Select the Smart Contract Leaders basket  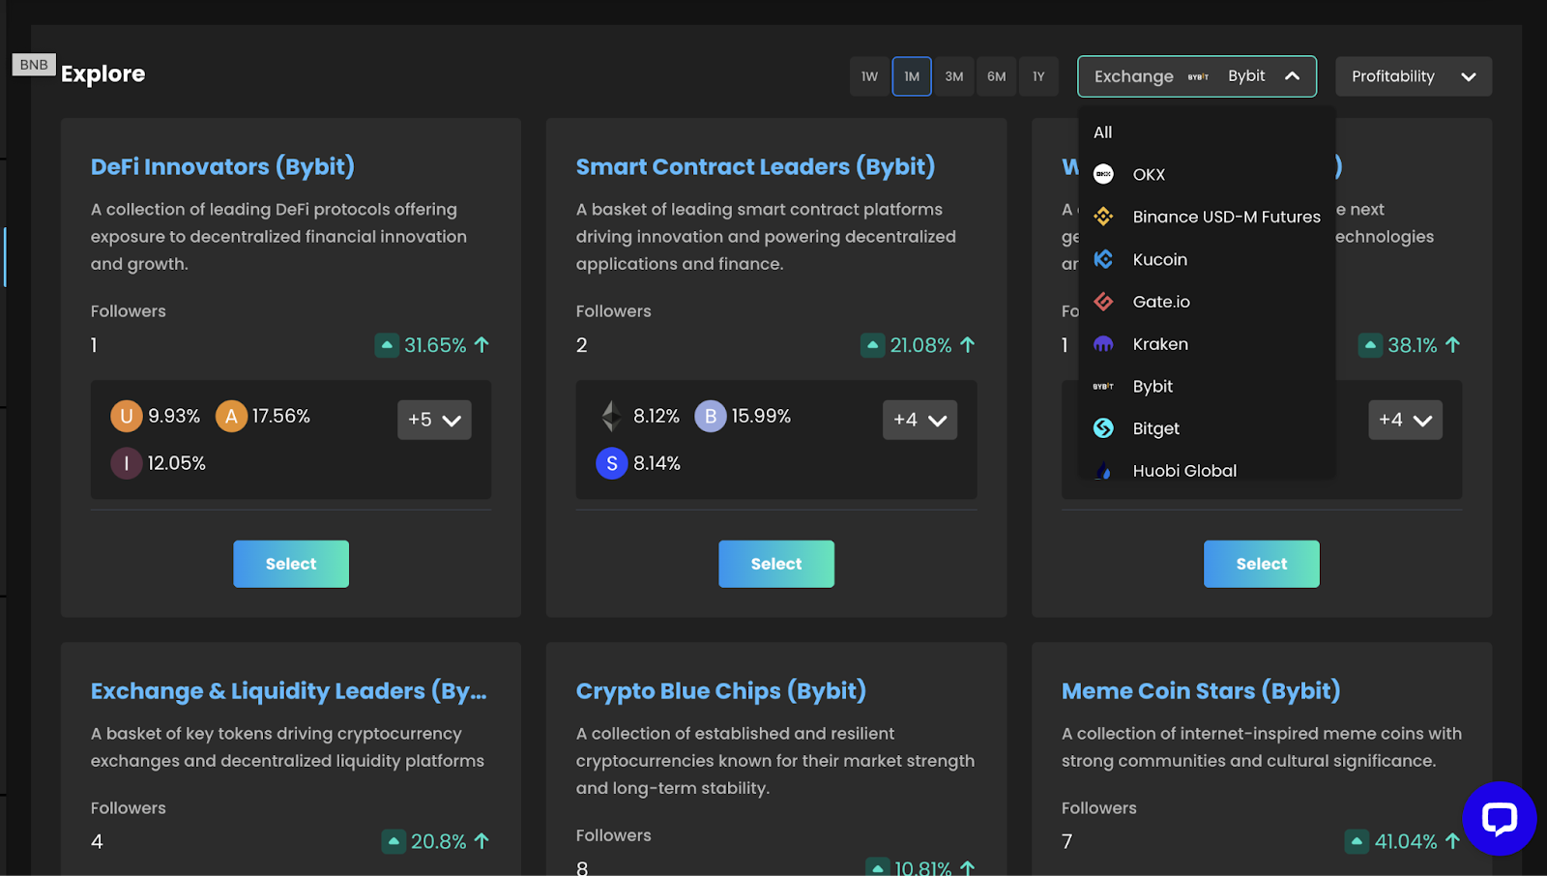[776, 564]
